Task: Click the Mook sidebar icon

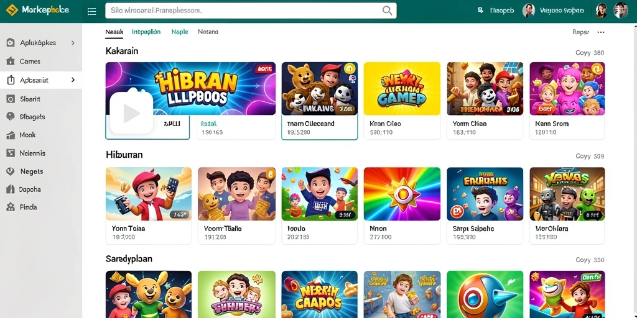Action: pyautogui.click(x=11, y=135)
